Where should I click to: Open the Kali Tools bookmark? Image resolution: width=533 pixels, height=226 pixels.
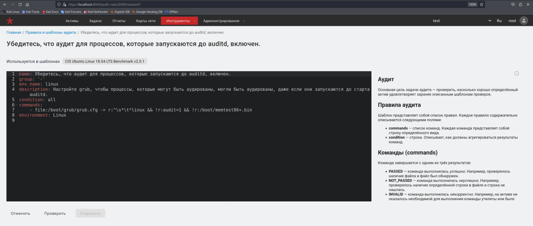tap(31, 12)
